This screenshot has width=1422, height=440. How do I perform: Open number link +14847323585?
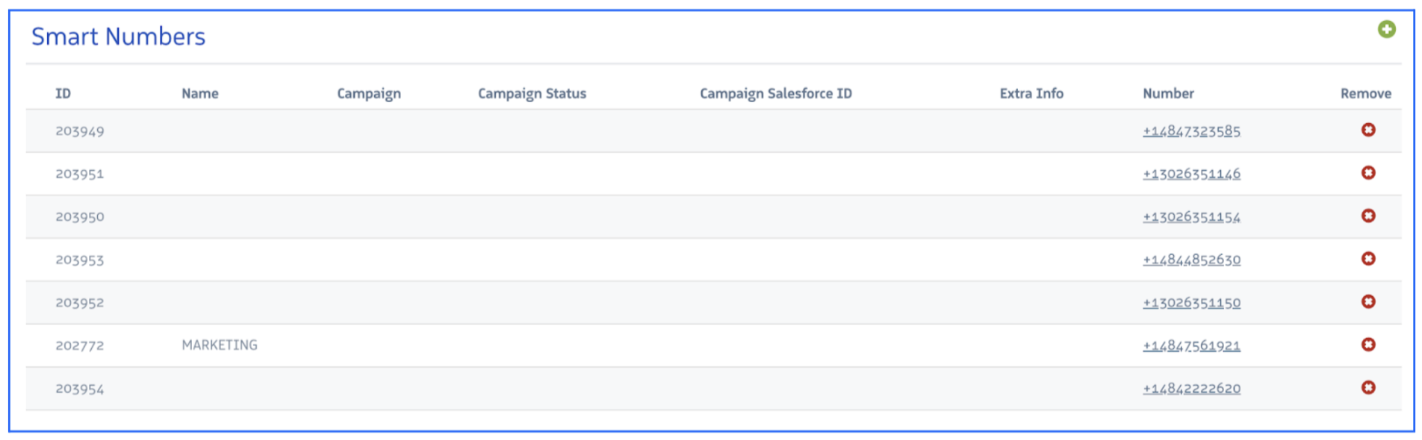coord(1191,131)
